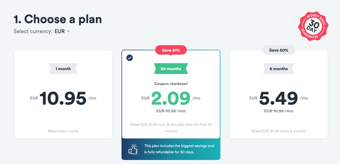
Task: Click the biggest savings refund banner text
Action: pos(179,149)
